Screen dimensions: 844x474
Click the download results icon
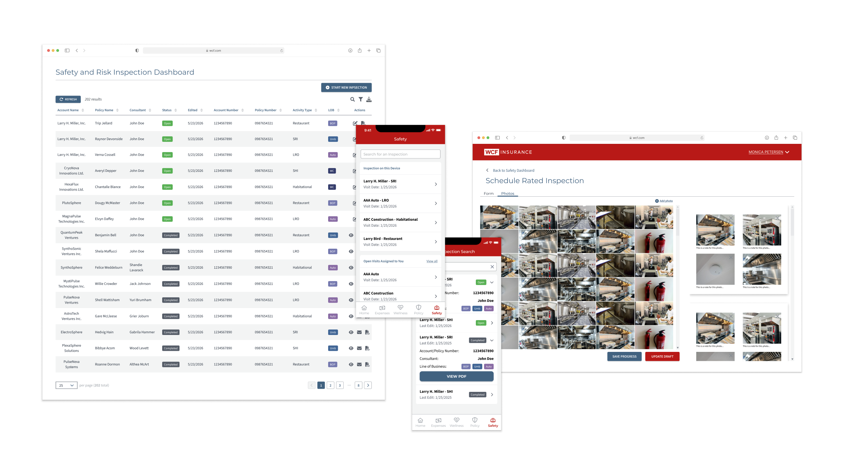(x=369, y=99)
